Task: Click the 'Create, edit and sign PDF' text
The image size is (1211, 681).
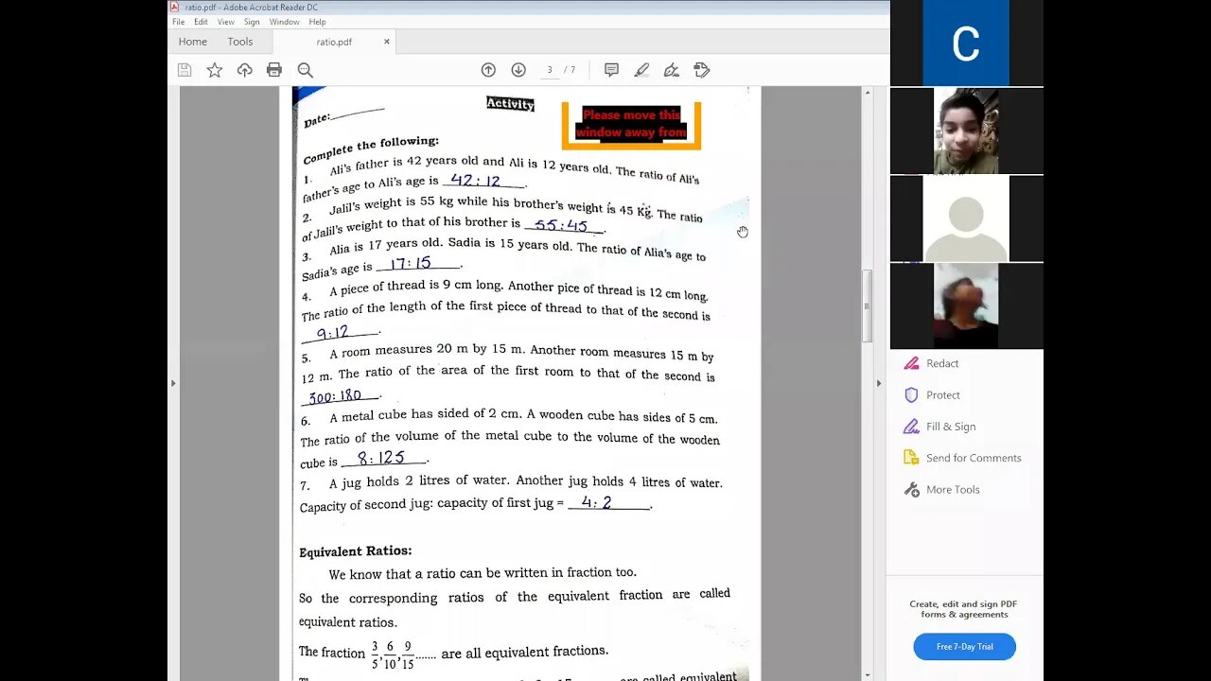Action: 963,603
